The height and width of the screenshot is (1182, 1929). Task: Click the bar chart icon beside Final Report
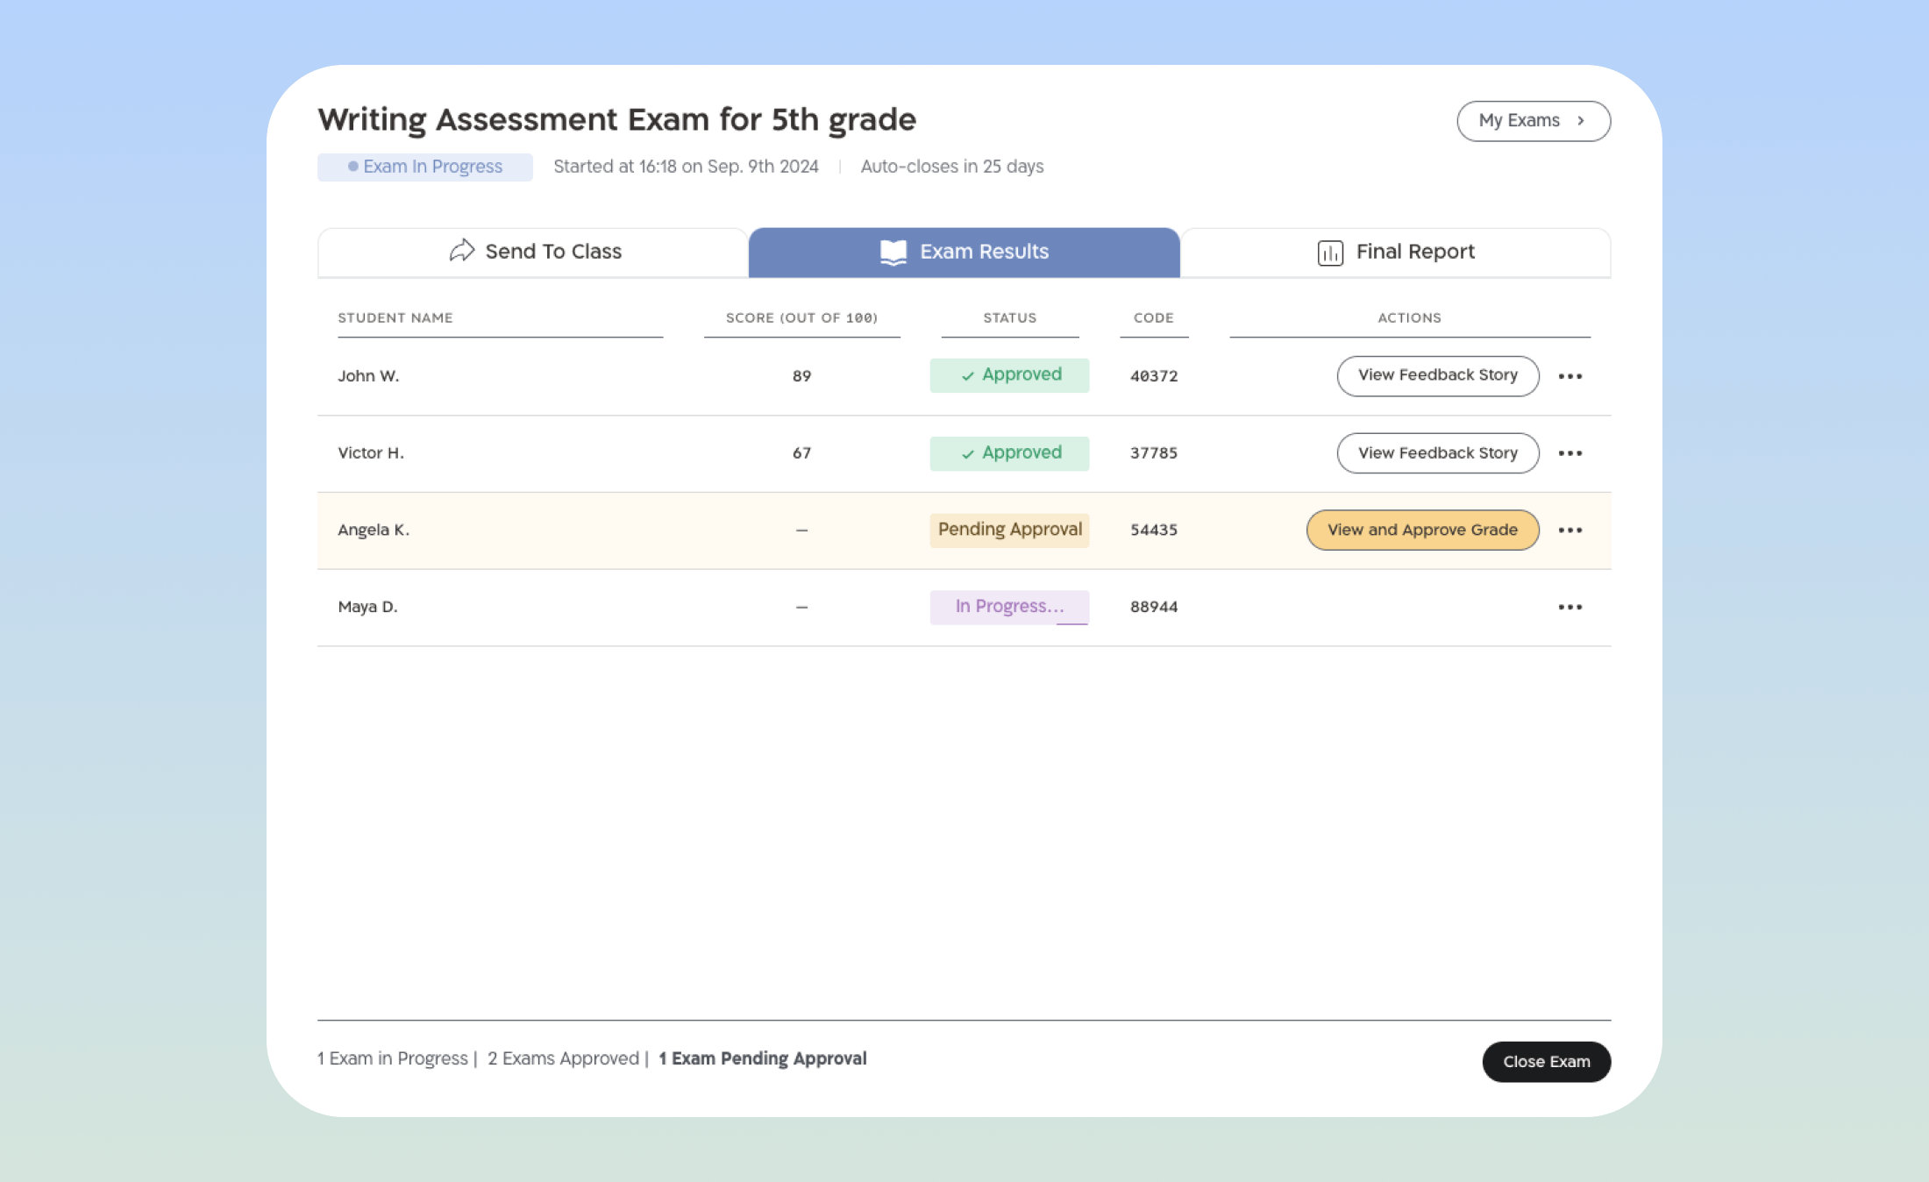tap(1329, 253)
